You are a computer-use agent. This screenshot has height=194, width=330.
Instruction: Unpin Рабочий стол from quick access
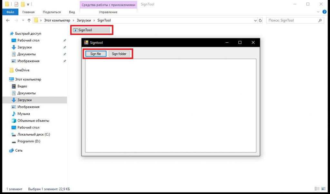point(64,40)
